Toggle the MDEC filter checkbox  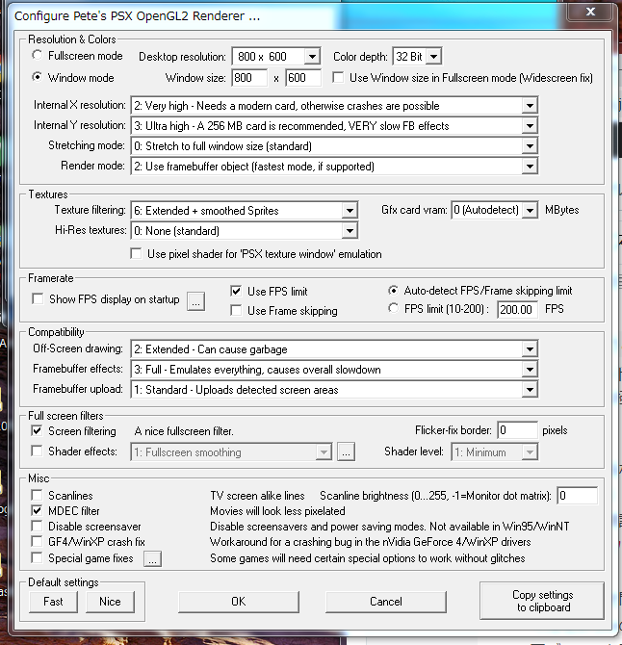coord(38,511)
